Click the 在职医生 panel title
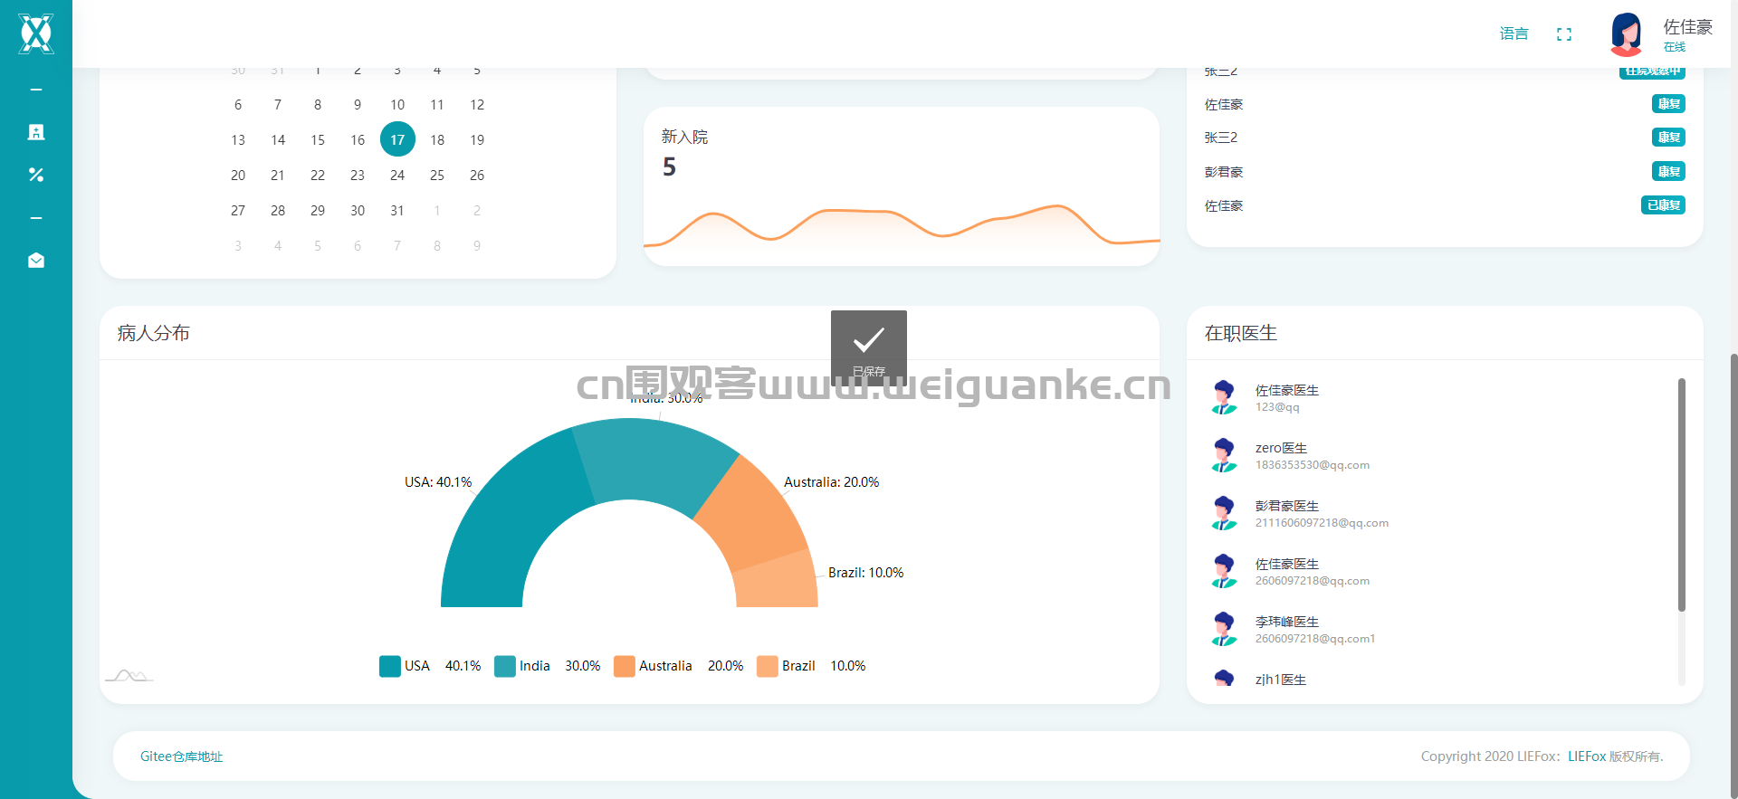The height and width of the screenshot is (799, 1738). pos(1241,333)
